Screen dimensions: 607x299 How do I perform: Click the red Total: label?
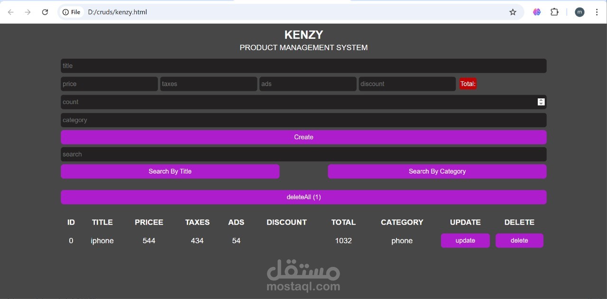click(468, 84)
